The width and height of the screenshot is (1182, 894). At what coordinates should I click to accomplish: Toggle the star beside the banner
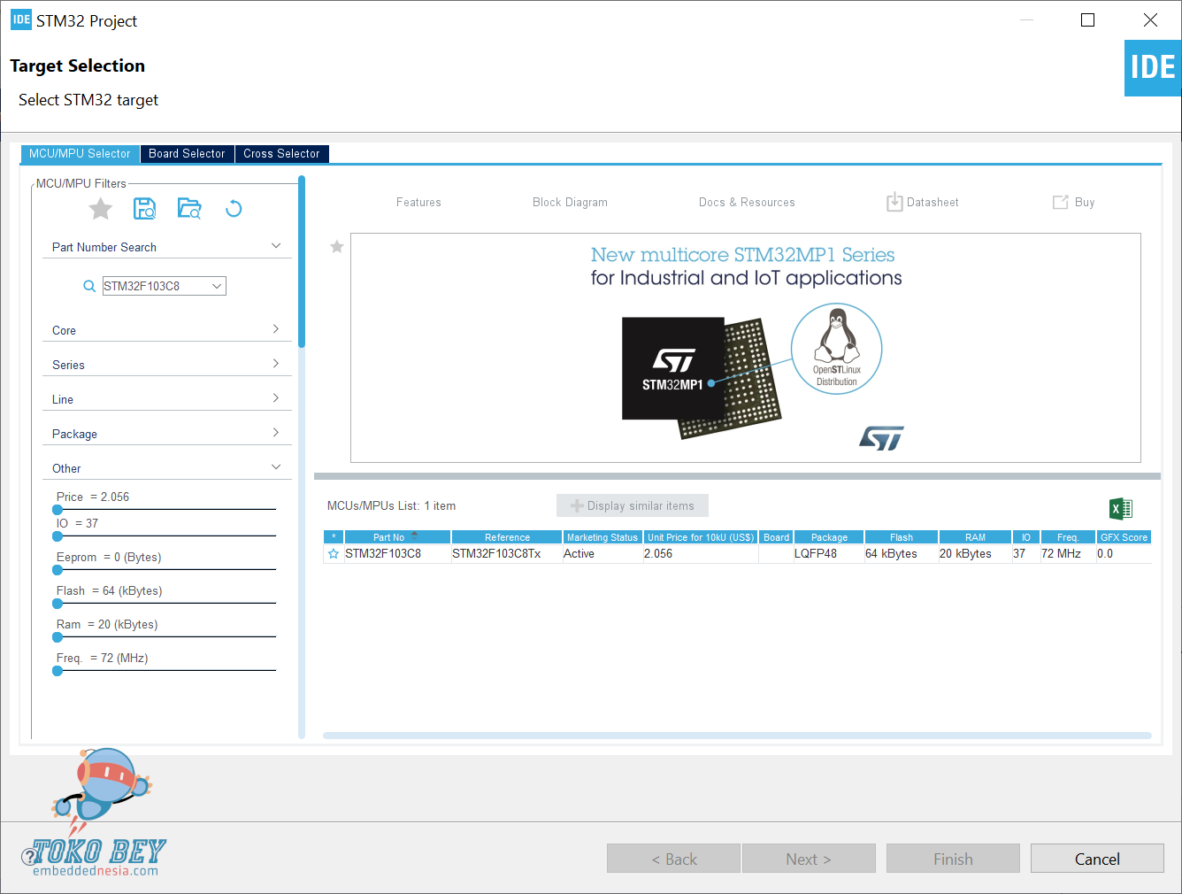coord(337,247)
